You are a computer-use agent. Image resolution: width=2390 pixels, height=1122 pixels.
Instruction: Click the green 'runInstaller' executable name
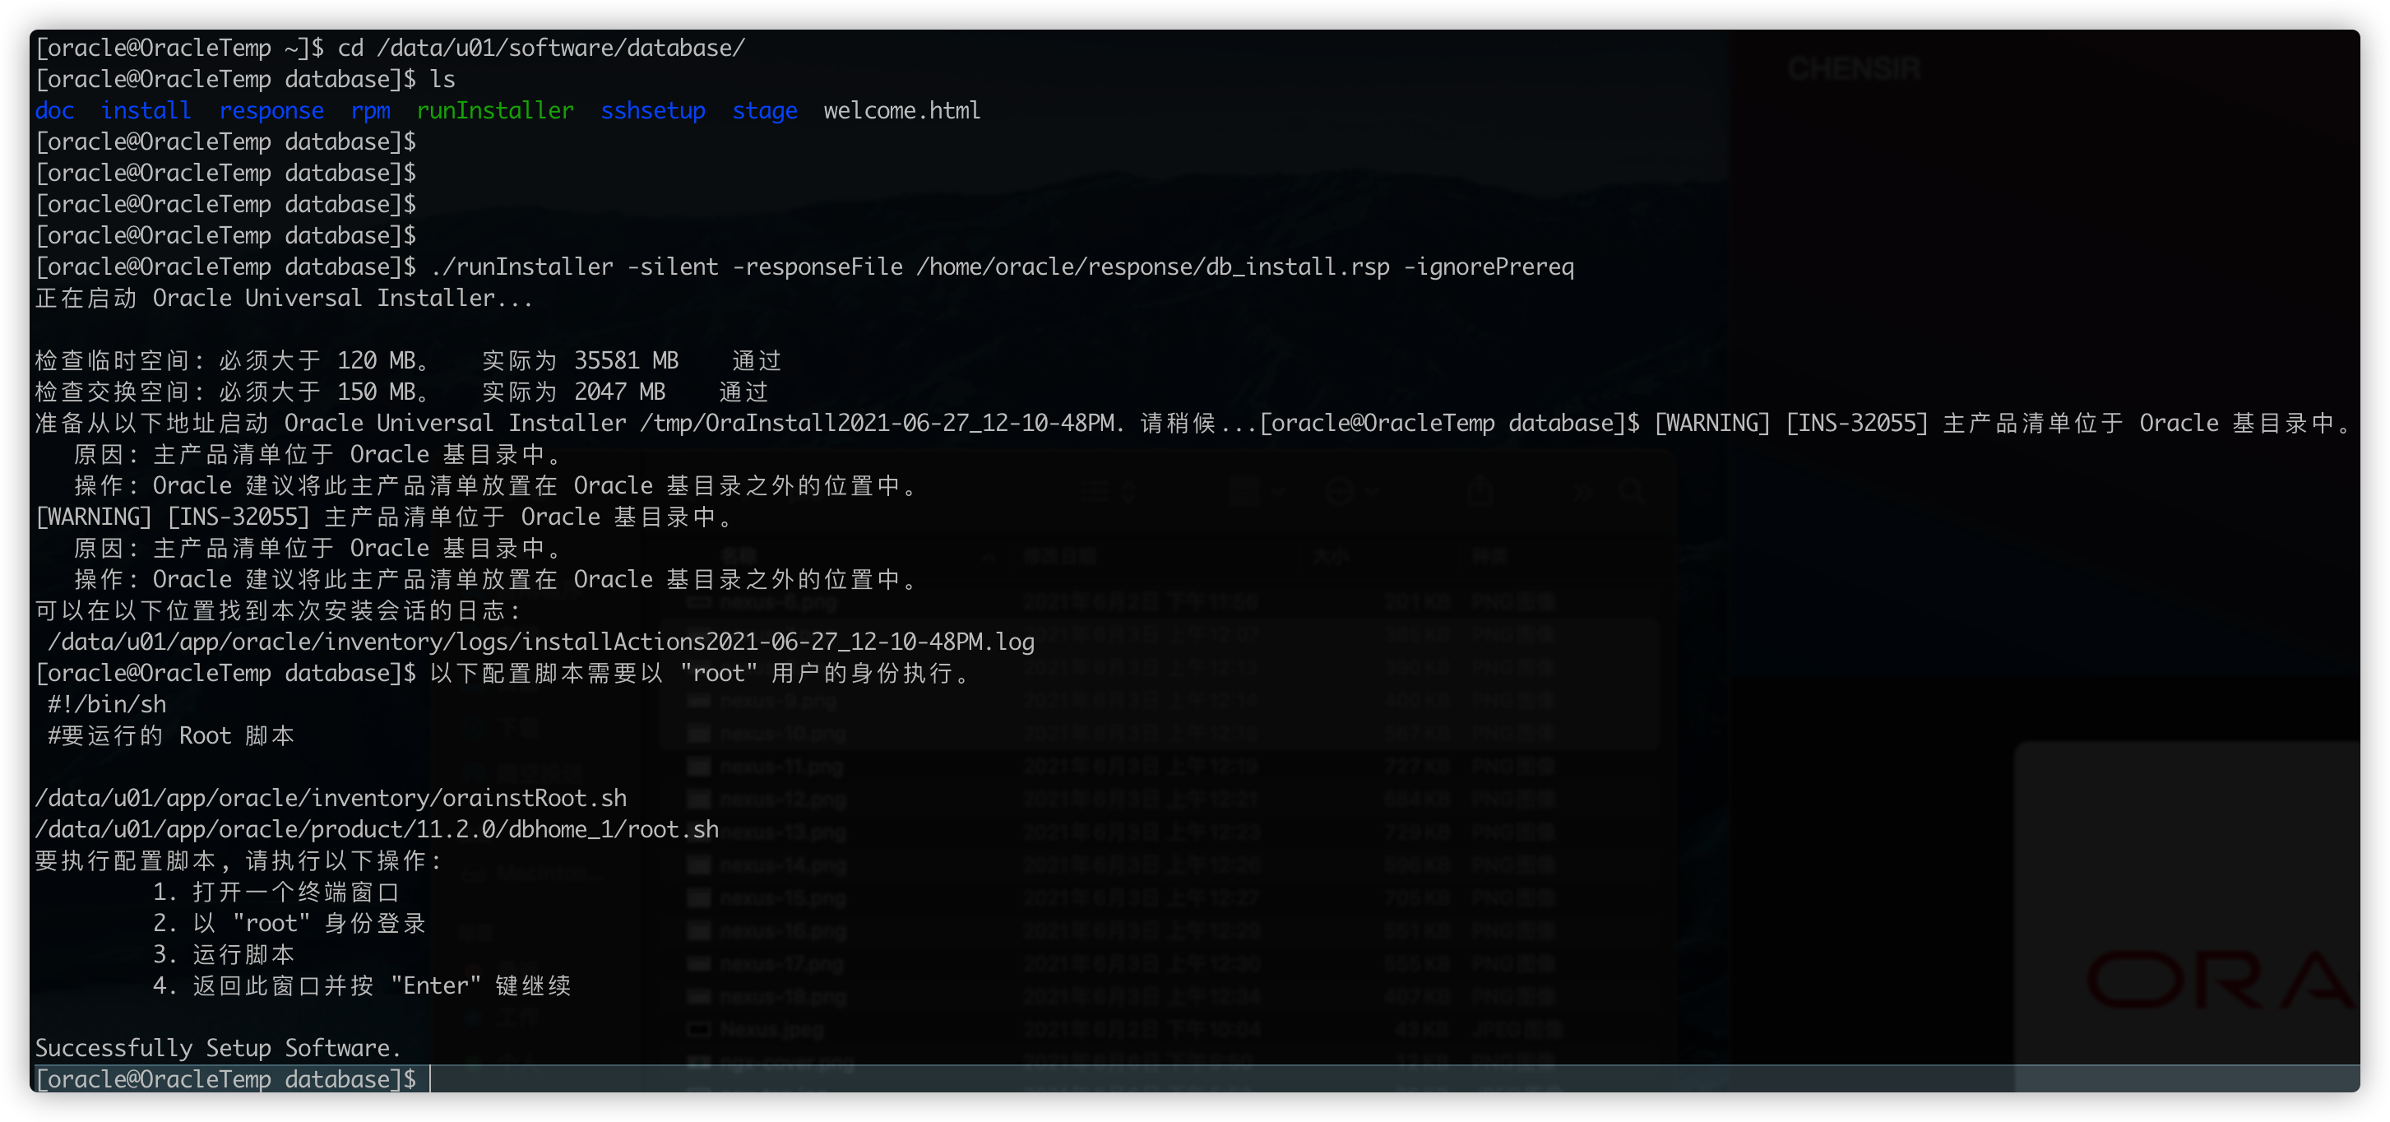click(494, 110)
